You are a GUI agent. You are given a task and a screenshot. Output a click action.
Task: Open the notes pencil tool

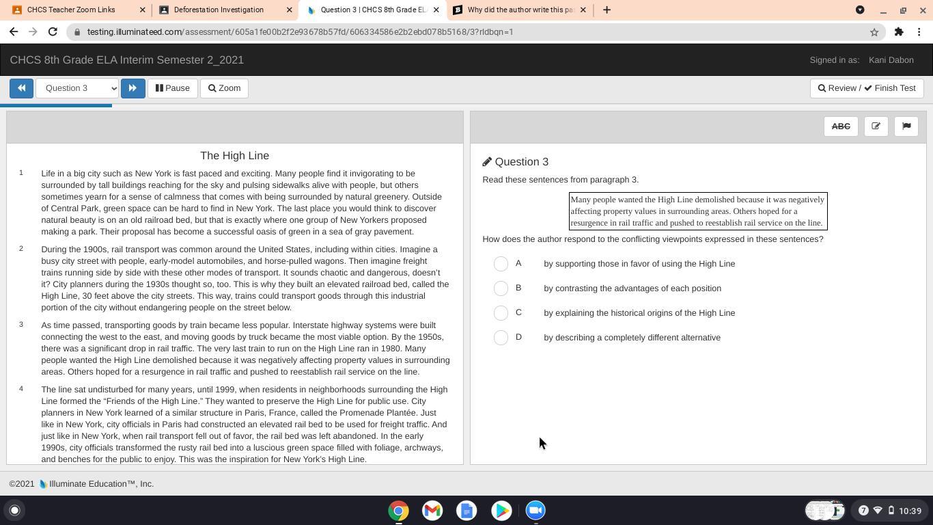876,126
